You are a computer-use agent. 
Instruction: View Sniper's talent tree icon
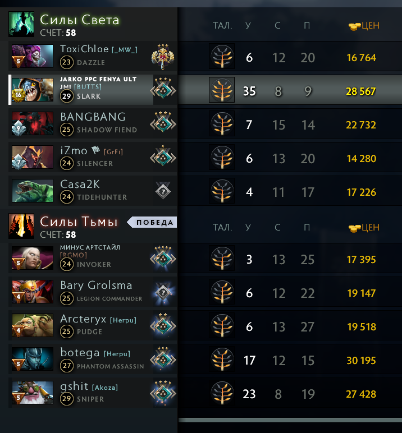222,393
